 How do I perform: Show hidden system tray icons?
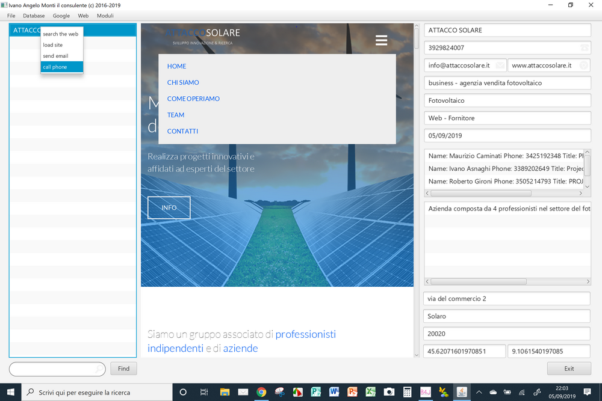(479, 392)
